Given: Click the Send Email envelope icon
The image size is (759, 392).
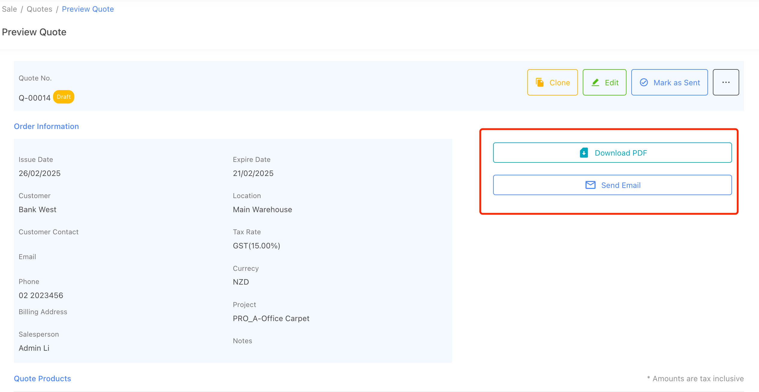Looking at the screenshot, I should click(590, 185).
